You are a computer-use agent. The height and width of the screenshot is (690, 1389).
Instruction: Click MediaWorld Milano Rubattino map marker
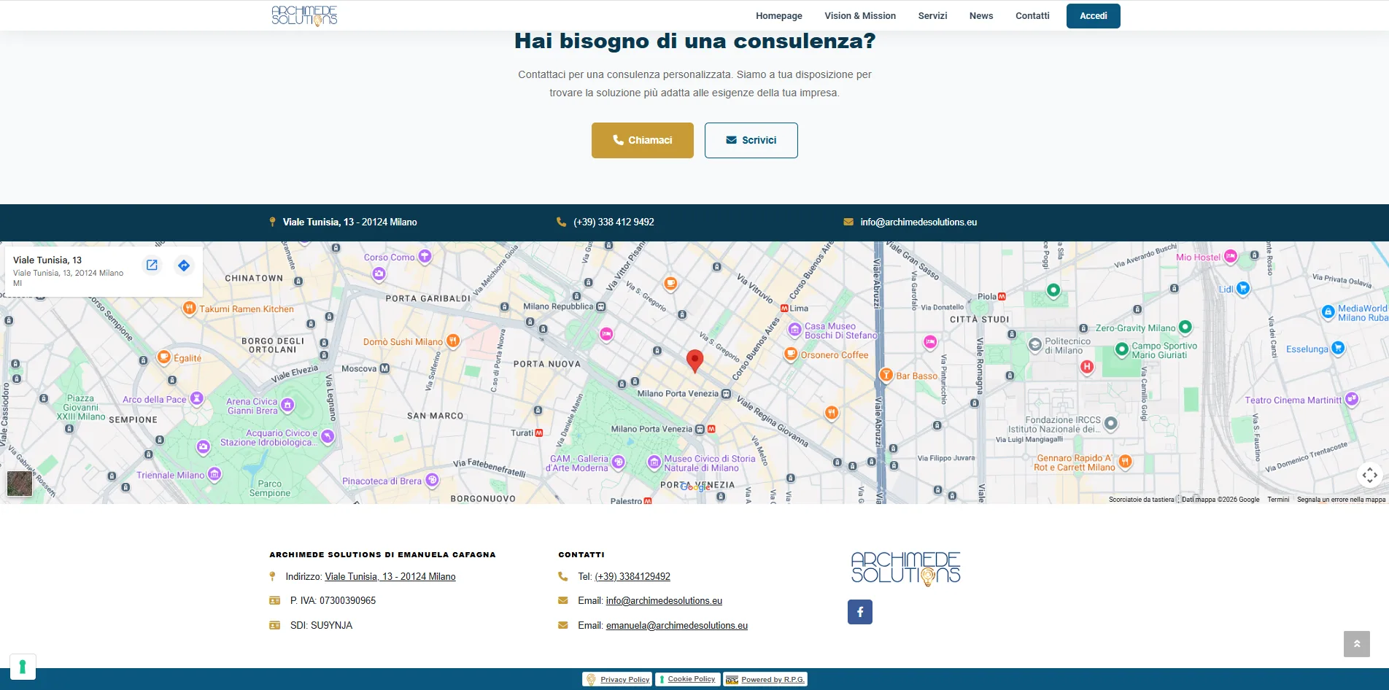[1328, 311]
